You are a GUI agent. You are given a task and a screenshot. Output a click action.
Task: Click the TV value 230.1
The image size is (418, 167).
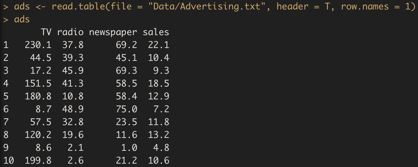click(38, 45)
